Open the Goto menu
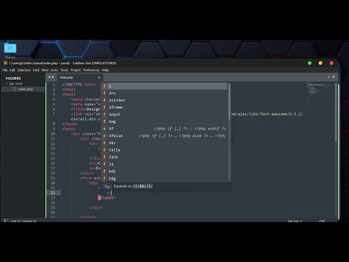The width and height of the screenshot is (349, 262). pos(55,70)
